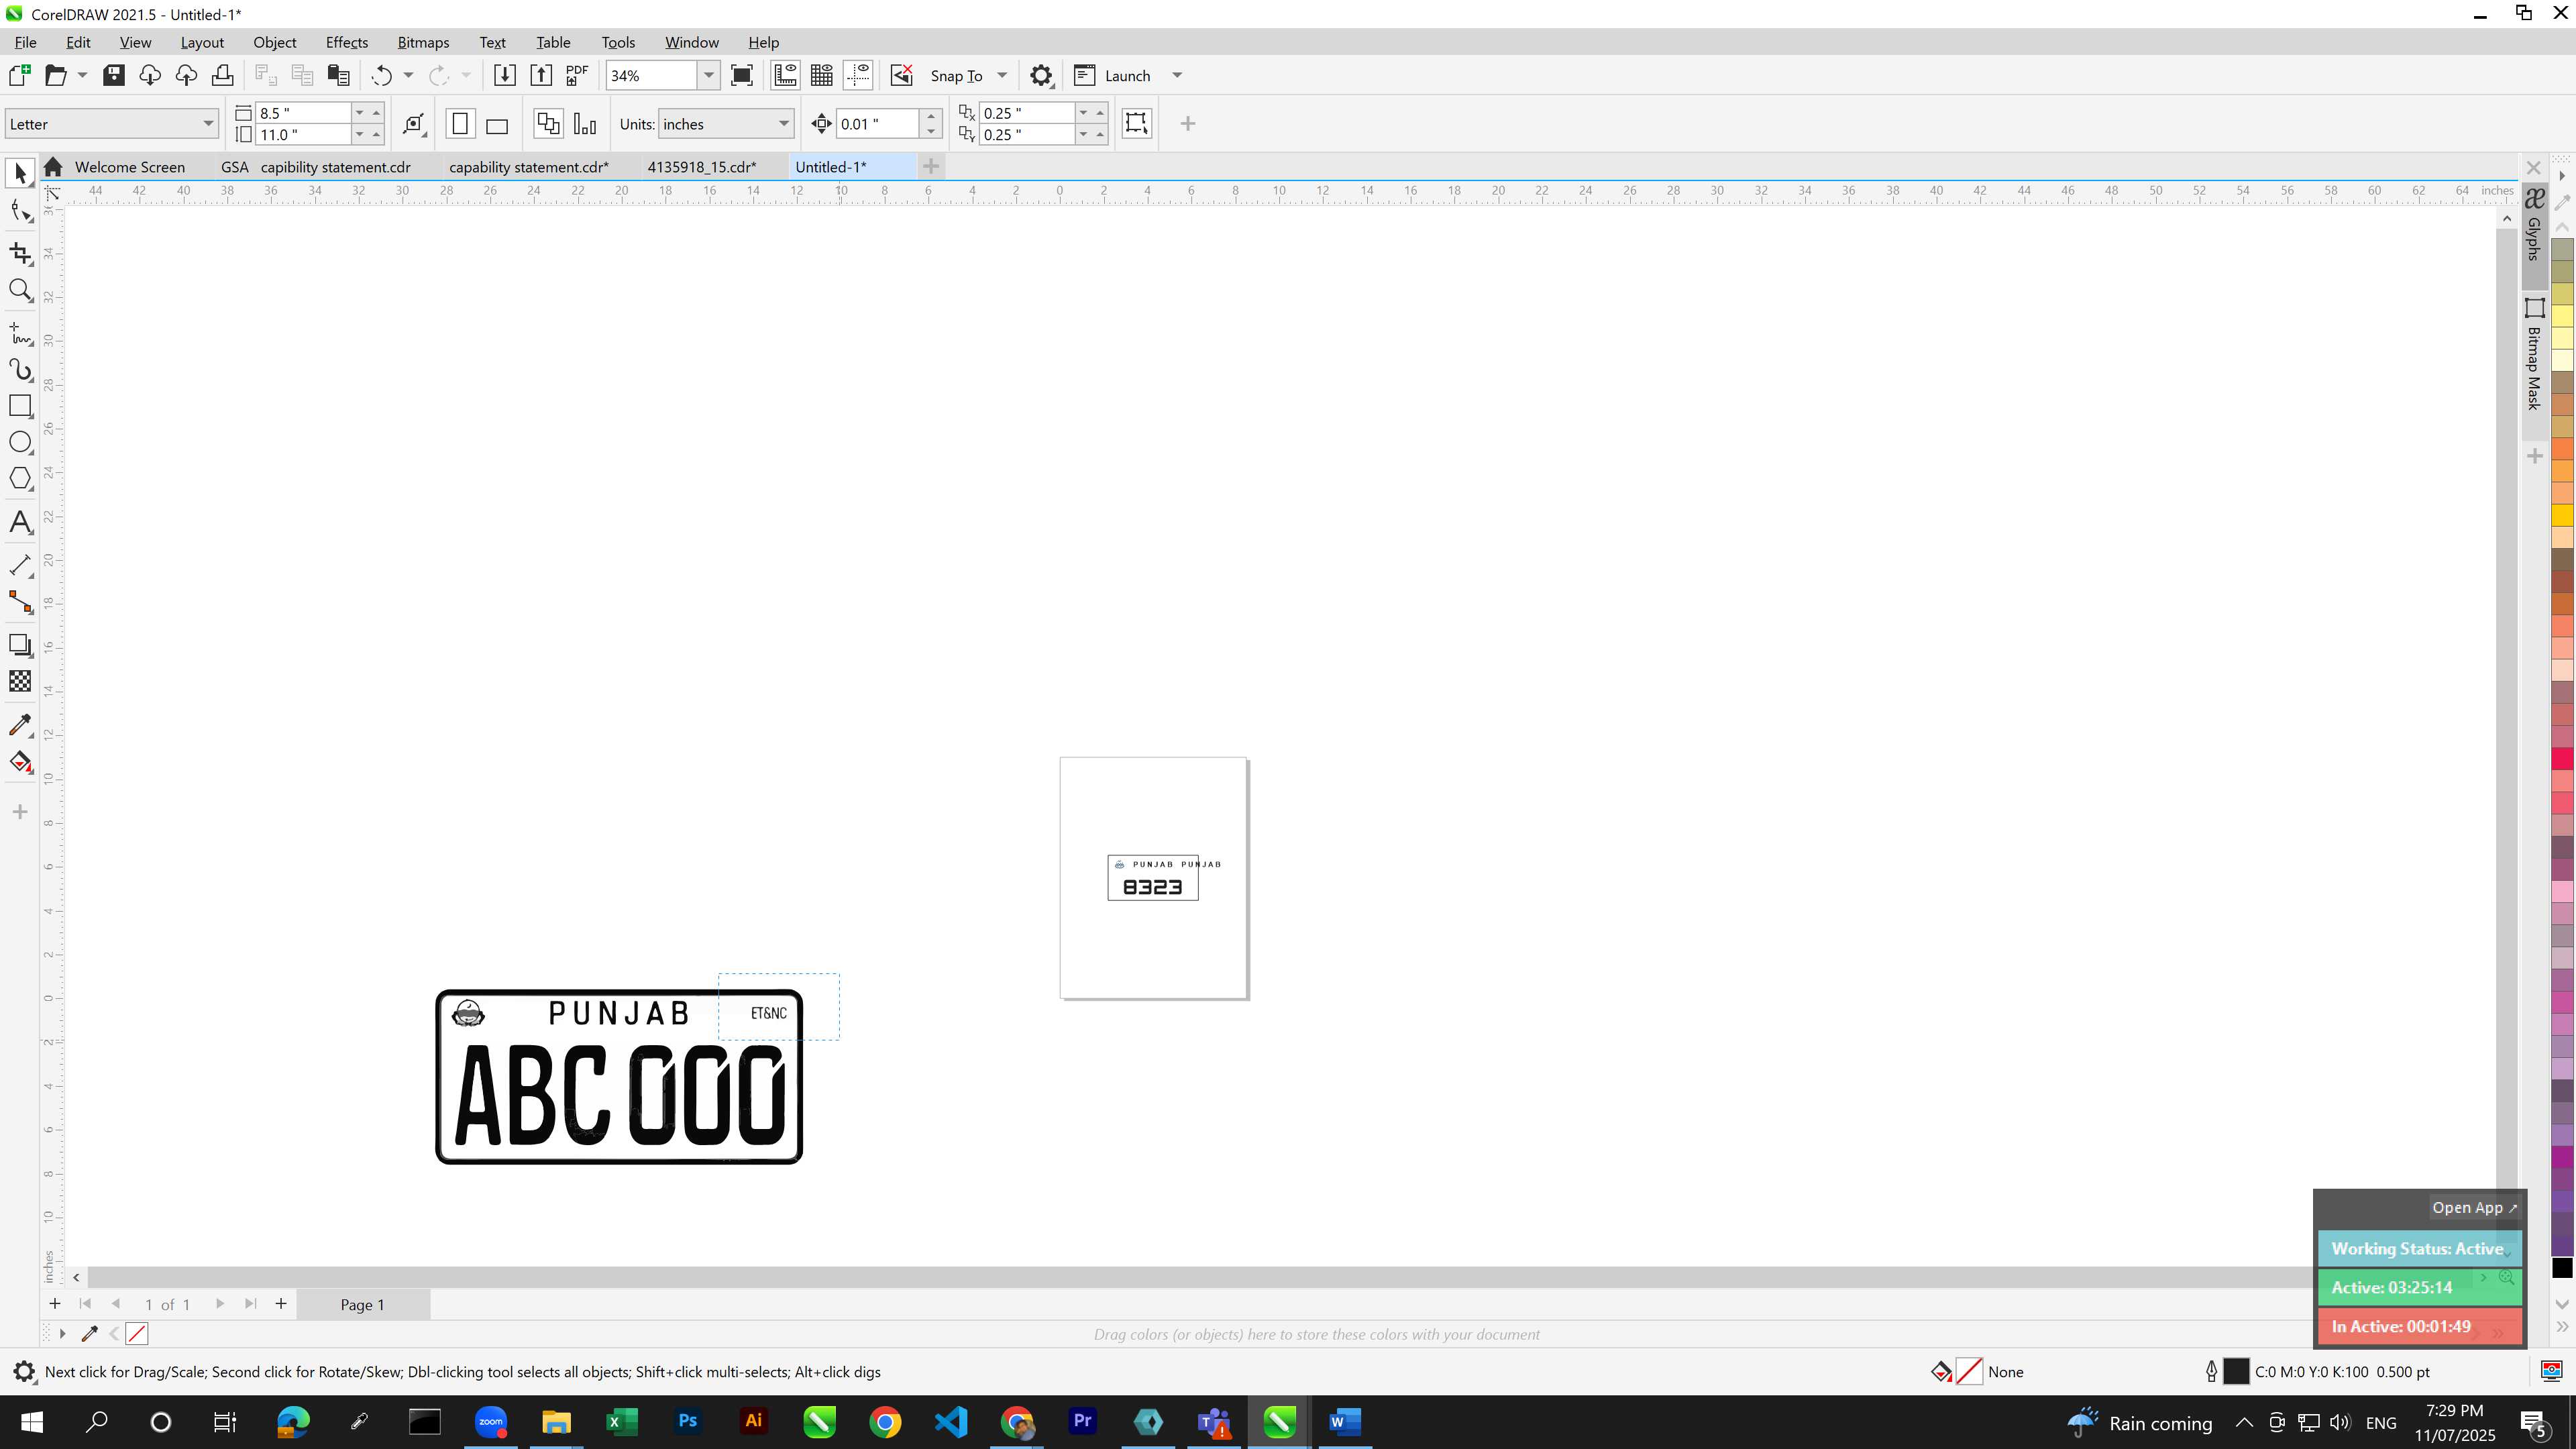
Task: Click the Undo arrow icon
Action: pos(381,75)
